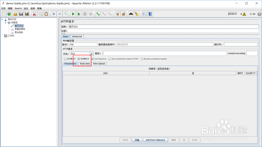Image resolution: width=262 pixels, height=147 pixels.
Task: Click the Remote Start All icon
Action: click(x=98, y=14)
